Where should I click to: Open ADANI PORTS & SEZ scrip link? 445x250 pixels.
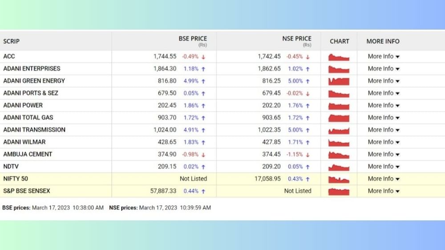point(31,93)
